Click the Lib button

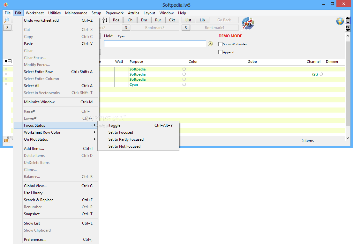pos(202,20)
